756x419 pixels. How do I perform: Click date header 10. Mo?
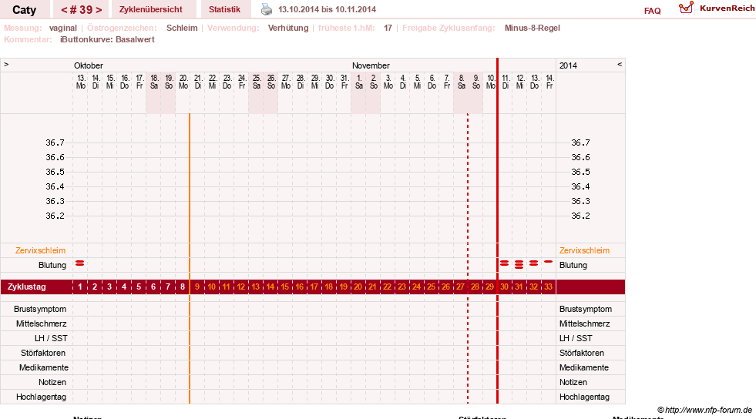tap(490, 82)
